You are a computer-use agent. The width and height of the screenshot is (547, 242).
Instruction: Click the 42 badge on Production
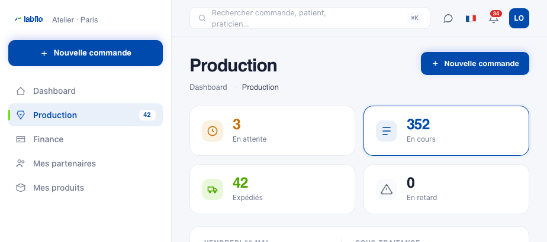coord(147,115)
